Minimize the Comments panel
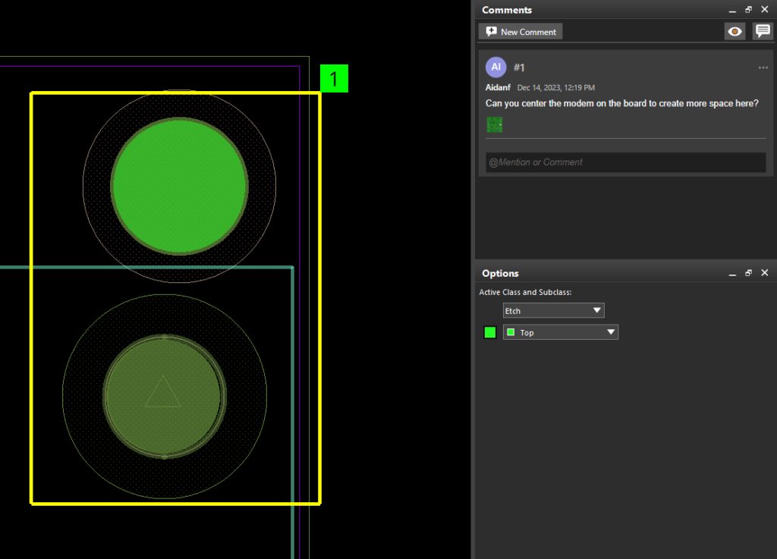777x559 pixels. click(x=732, y=11)
